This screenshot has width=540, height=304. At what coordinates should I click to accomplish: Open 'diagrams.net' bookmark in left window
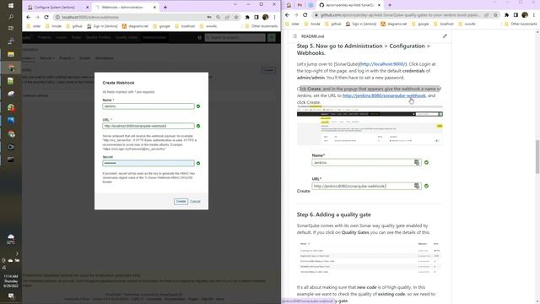[x=135, y=26]
